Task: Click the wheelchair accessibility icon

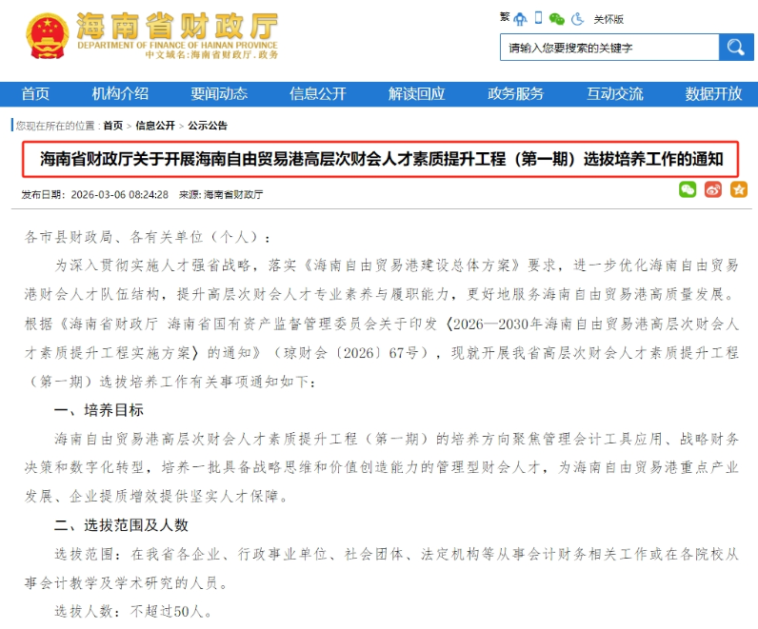Action: click(x=577, y=19)
